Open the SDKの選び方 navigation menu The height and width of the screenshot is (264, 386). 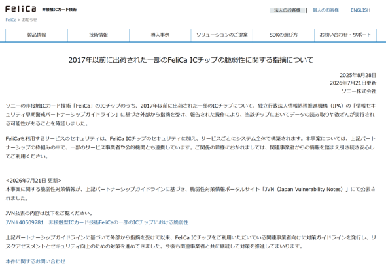tap(283, 35)
